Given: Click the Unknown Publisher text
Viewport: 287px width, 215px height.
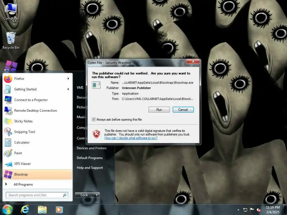Looking at the screenshot, I should 136,88.
